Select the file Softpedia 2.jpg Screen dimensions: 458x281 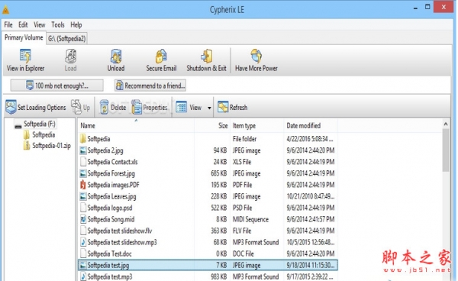[208, 150]
